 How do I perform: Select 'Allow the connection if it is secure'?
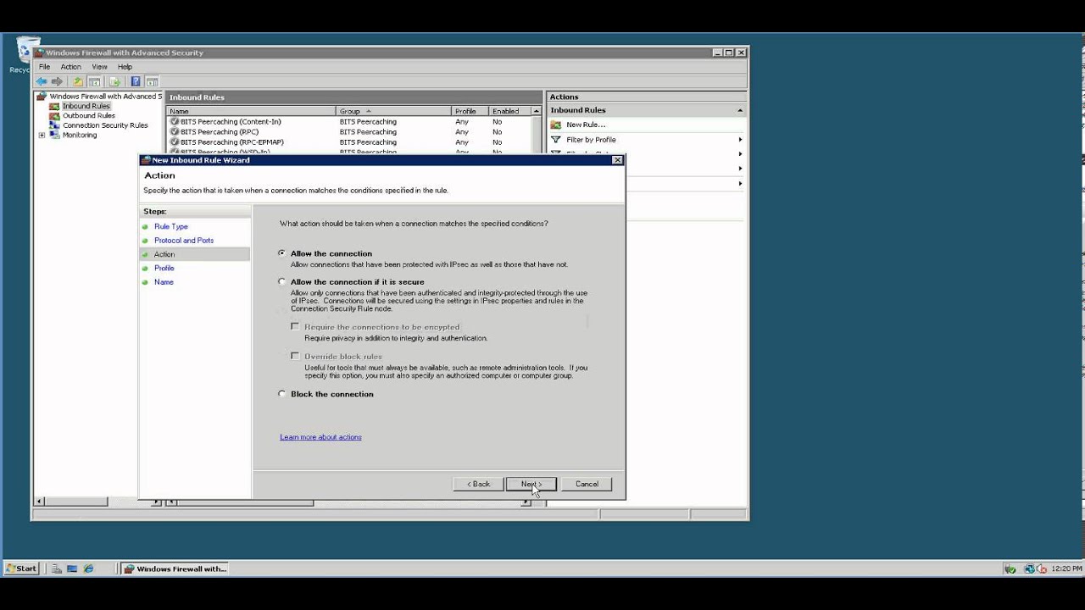coord(282,281)
